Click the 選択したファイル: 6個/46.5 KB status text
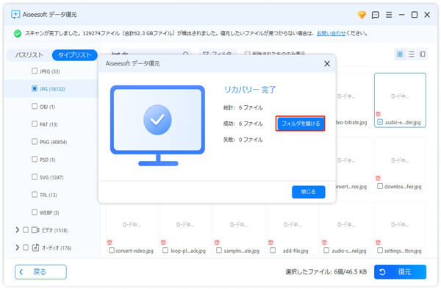This screenshot has height=289, width=441. click(x=326, y=272)
